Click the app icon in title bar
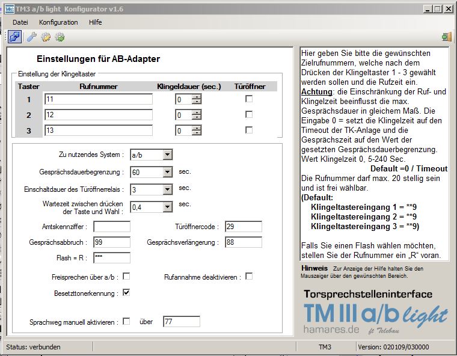The height and width of the screenshot is (356, 457). pos(10,9)
